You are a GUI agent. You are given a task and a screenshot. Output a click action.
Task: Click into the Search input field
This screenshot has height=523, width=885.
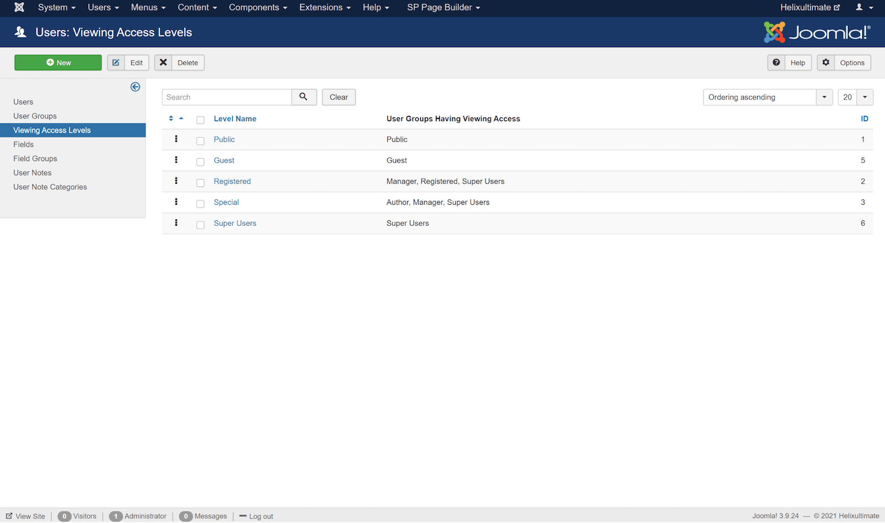click(227, 97)
